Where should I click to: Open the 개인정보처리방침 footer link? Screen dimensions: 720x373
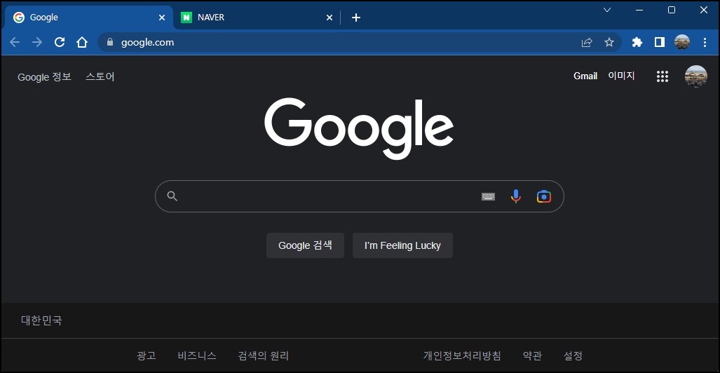point(462,355)
